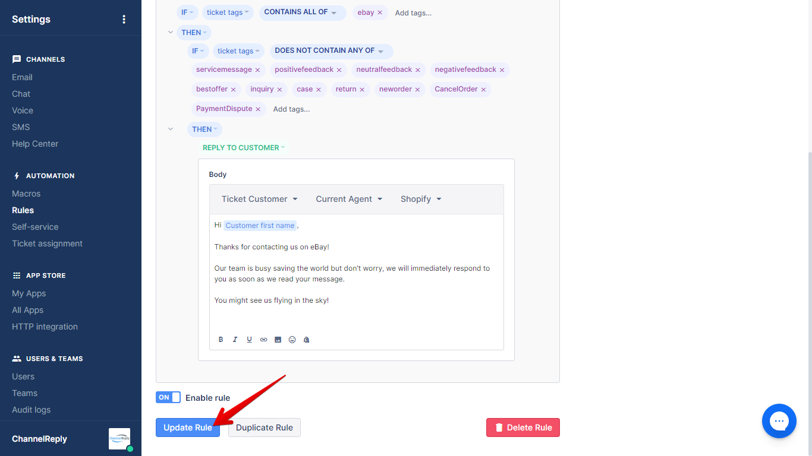Remove the bestoffer tag

tap(233, 90)
